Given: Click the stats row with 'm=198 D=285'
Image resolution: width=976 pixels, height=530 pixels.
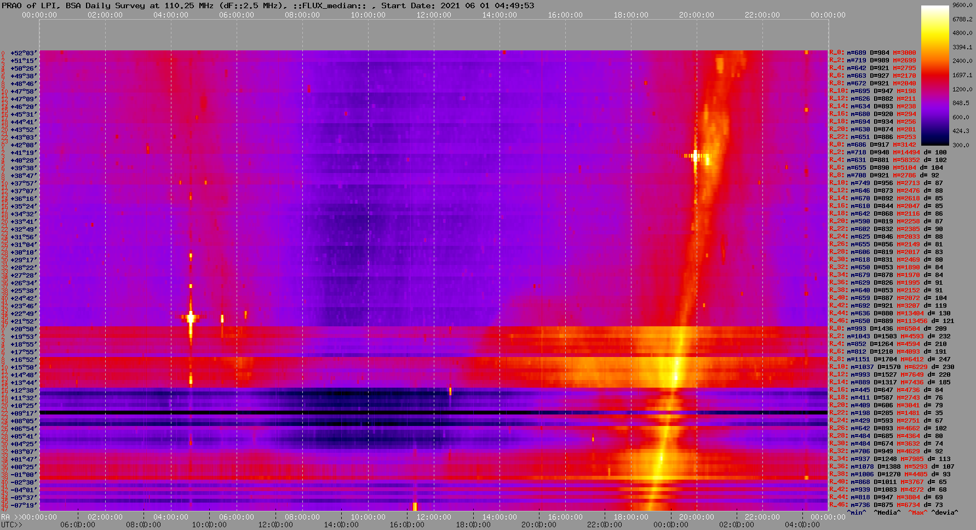Looking at the screenshot, I should click(x=886, y=413).
